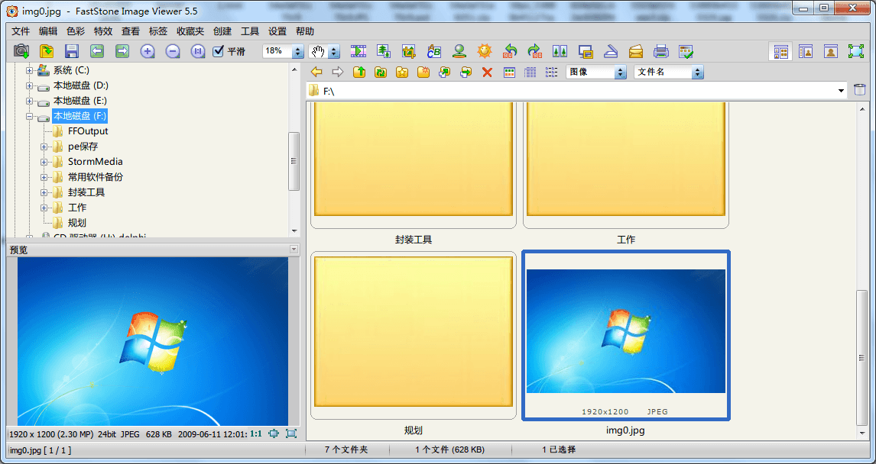Click the favorites star folder icon
876x464 pixels.
(401, 72)
